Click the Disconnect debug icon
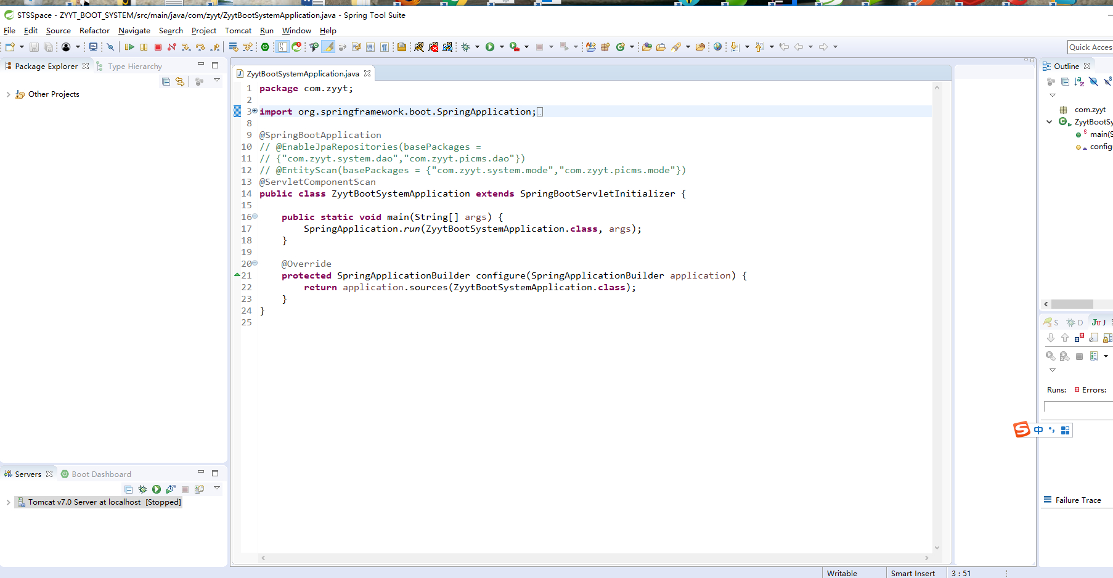 [x=172, y=47]
